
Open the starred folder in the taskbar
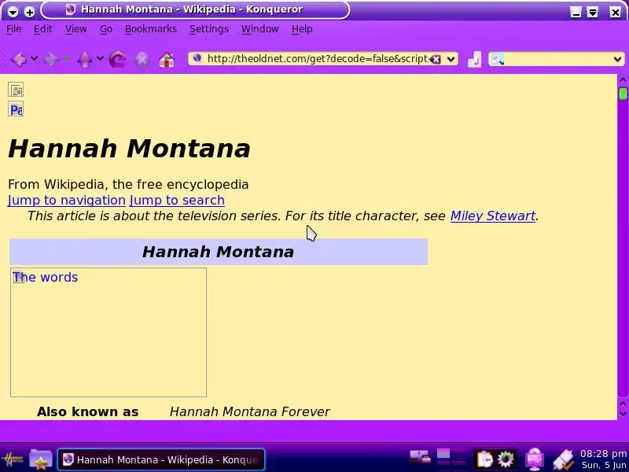click(41, 459)
